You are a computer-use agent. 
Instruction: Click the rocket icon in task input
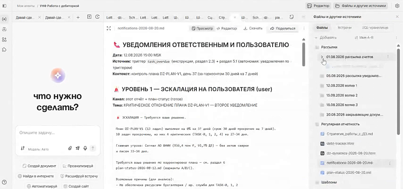click(x=78, y=148)
